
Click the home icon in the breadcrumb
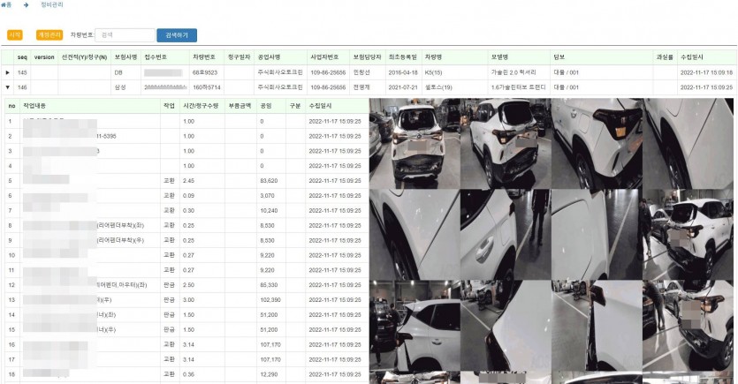[x=5, y=4]
